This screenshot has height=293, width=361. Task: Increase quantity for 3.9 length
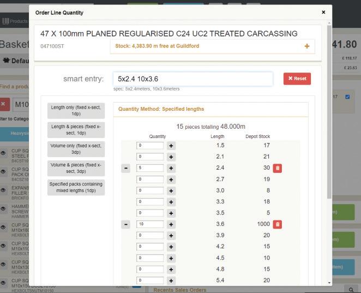pyautogui.click(x=171, y=236)
